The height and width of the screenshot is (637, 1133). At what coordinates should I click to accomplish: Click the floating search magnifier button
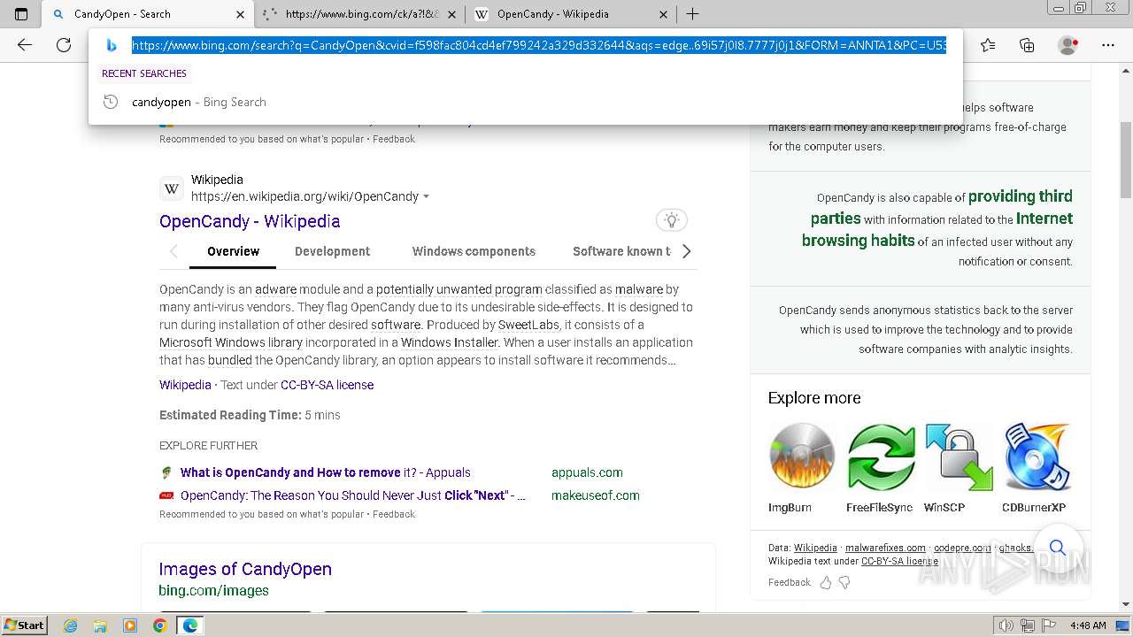point(1057,548)
